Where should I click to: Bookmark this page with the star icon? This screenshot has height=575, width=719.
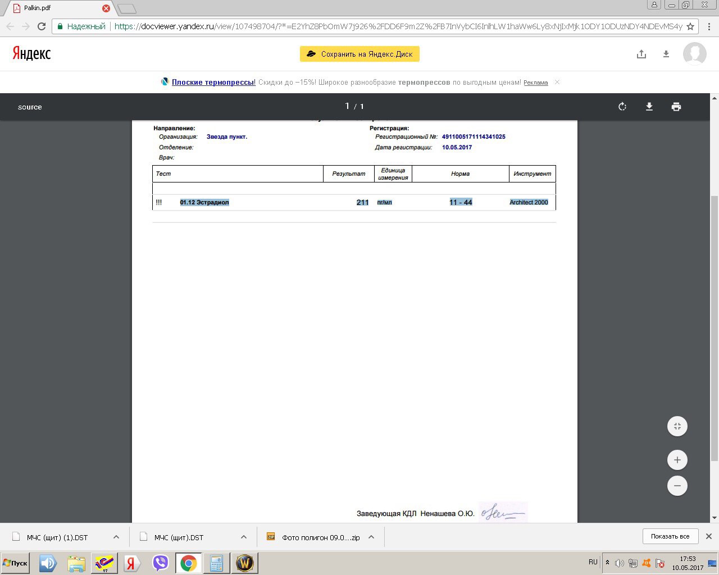(690, 26)
